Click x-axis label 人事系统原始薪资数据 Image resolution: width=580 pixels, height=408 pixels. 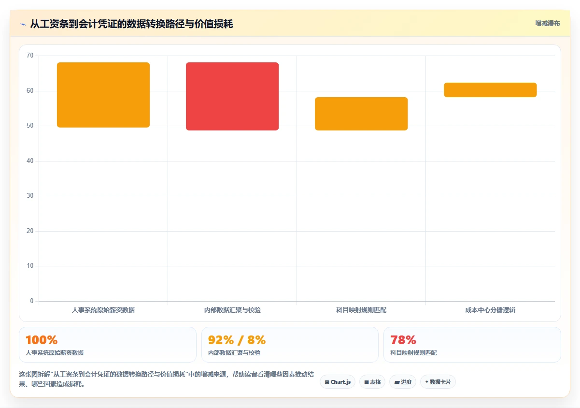(x=103, y=310)
